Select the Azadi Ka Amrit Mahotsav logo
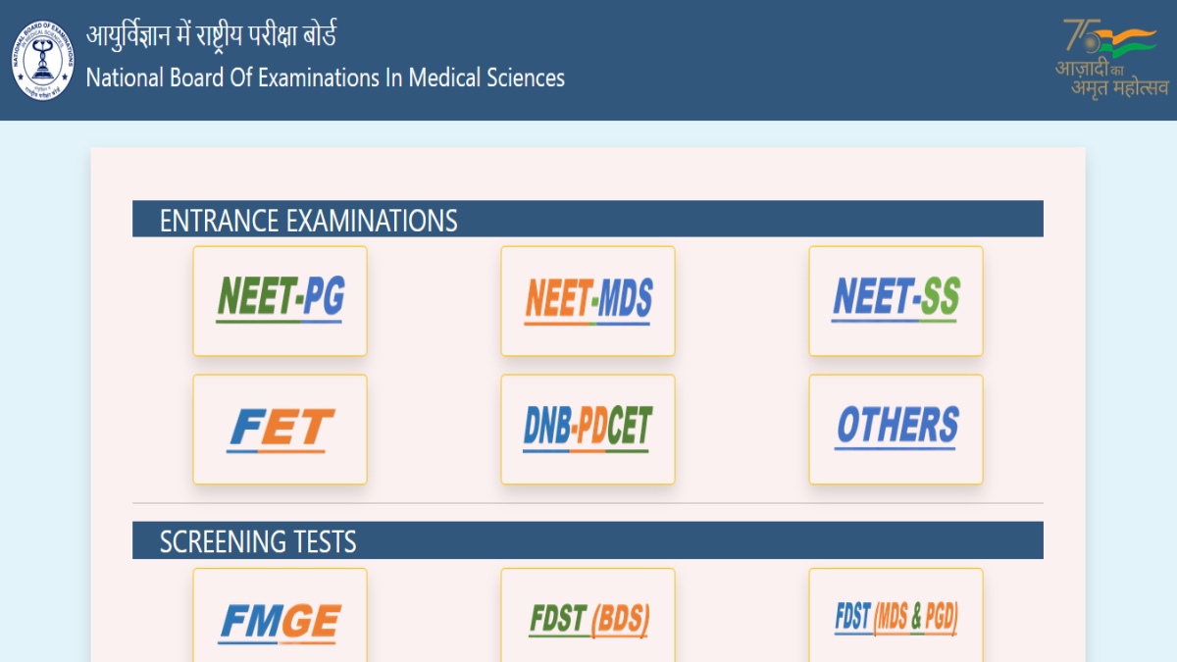1177x662 pixels. (1106, 57)
